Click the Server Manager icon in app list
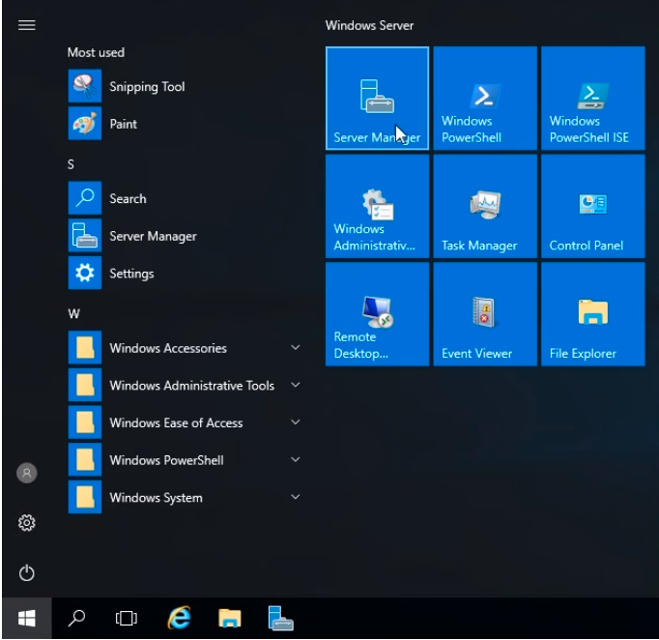Screen dimensions: 659x640 85,236
